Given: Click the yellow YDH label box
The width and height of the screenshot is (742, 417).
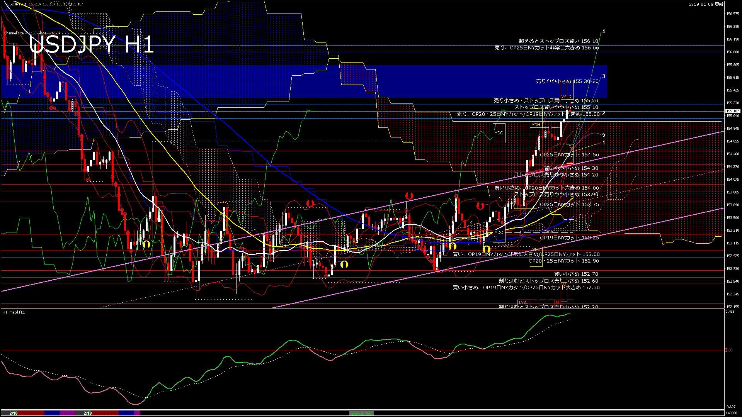Looking at the screenshot, I should pos(536,125).
